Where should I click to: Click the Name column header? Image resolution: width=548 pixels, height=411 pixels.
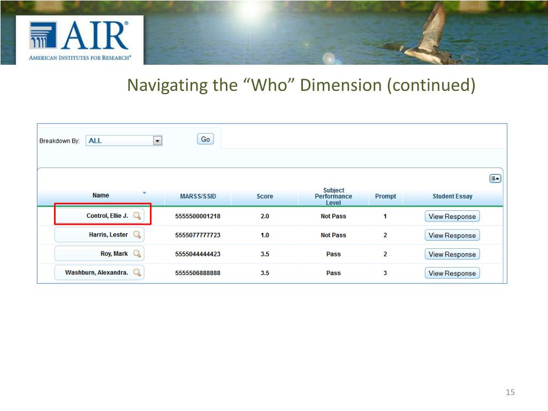[x=101, y=195]
